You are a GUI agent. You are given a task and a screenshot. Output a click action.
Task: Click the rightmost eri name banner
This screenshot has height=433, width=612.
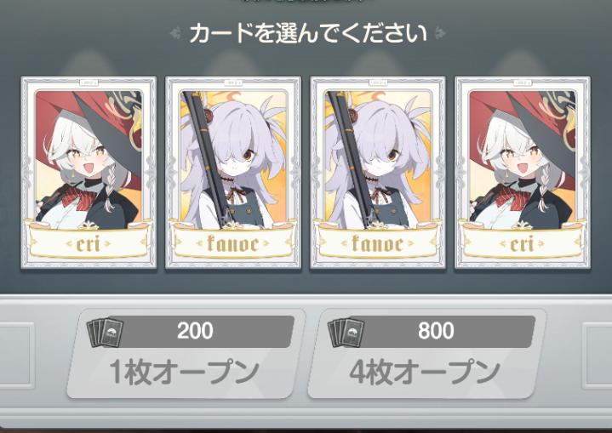[523, 242]
